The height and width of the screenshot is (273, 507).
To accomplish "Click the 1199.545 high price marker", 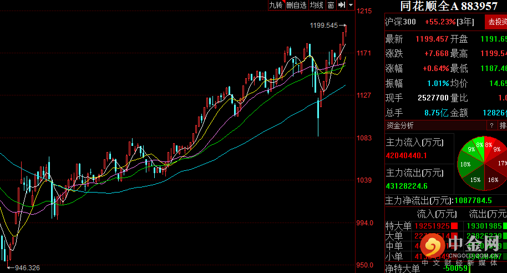I will coord(323,25).
